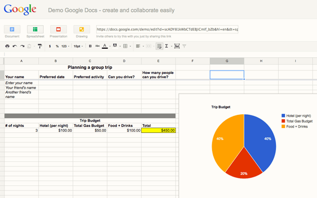This screenshot has width=317, height=198.
Task: Click the red Total Gas Budget legend swatch
Action: click(x=283, y=121)
